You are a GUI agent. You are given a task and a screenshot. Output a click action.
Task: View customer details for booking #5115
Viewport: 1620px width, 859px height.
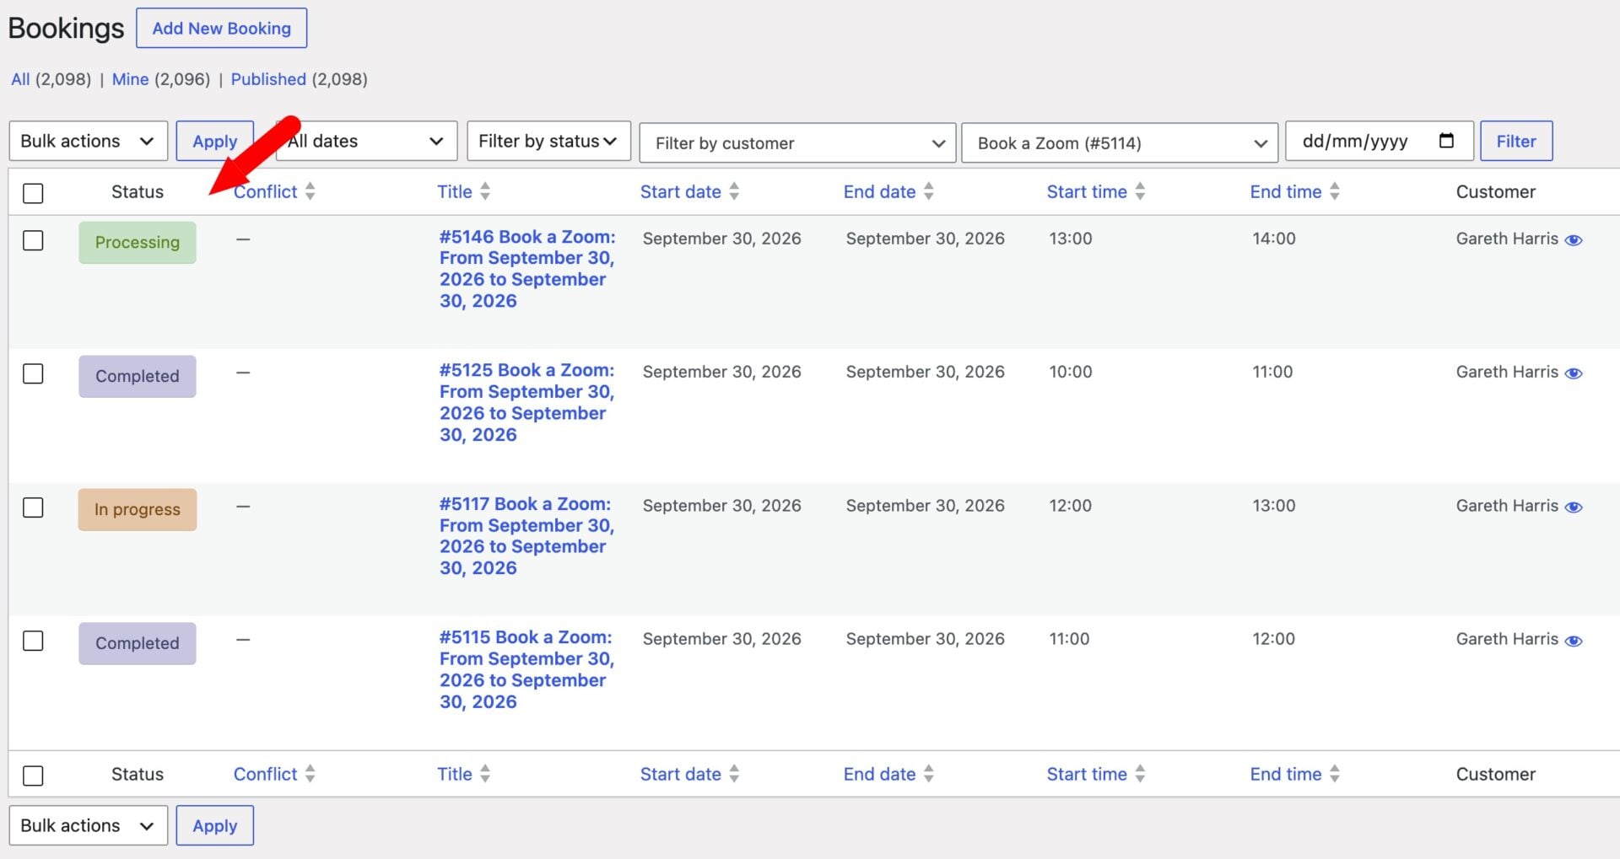point(1573,641)
